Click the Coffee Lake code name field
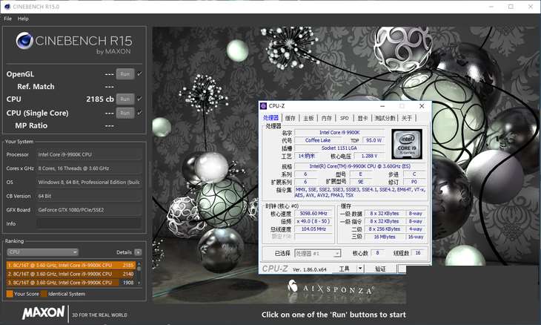 [x=318, y=140]
